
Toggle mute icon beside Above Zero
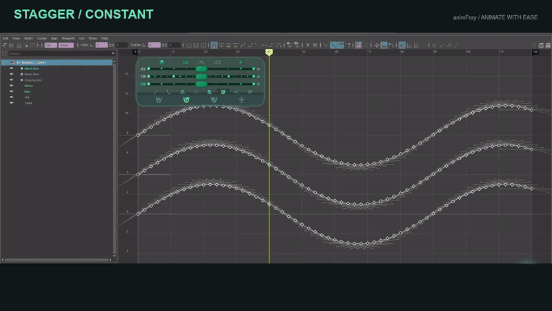pyautogui.click(x=12, y=68)
